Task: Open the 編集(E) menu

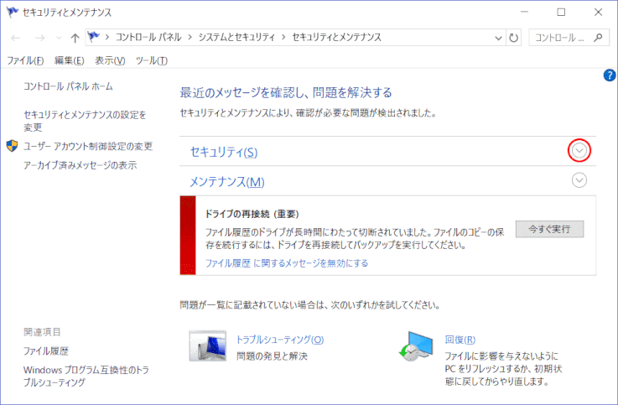Action: [x=70, y=60]
